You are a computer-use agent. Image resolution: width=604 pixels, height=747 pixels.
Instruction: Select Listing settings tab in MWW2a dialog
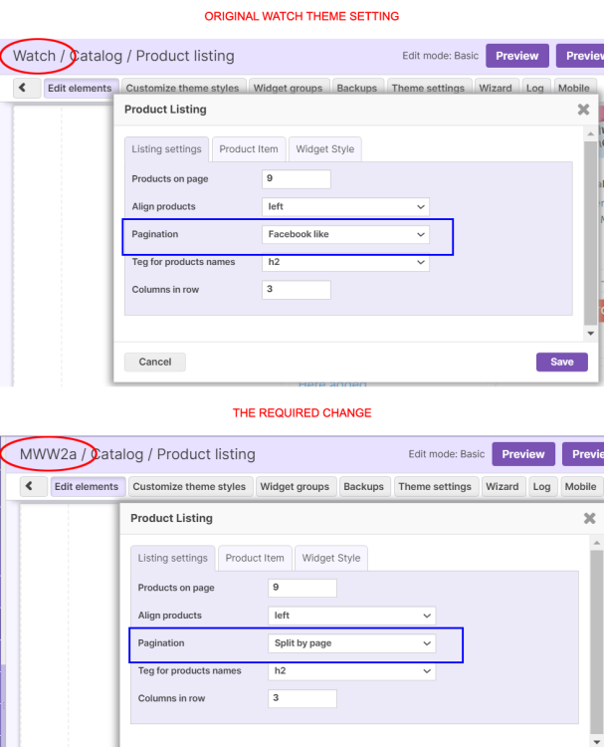coord(173,558)
